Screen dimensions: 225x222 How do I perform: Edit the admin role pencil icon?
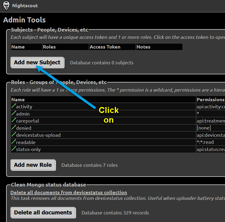[13, 113]
